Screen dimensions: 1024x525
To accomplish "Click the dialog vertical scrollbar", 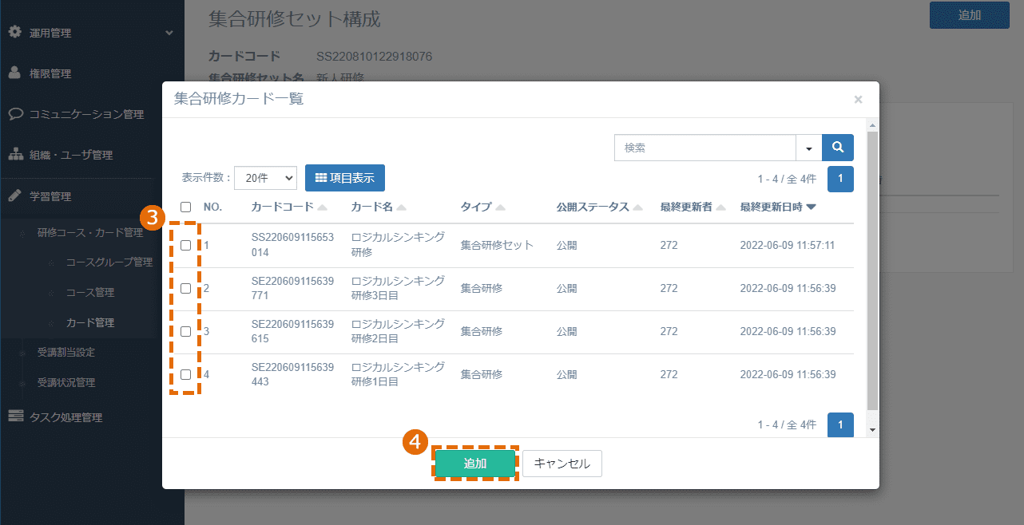I will pyautogui.click(x=872, y=271).
